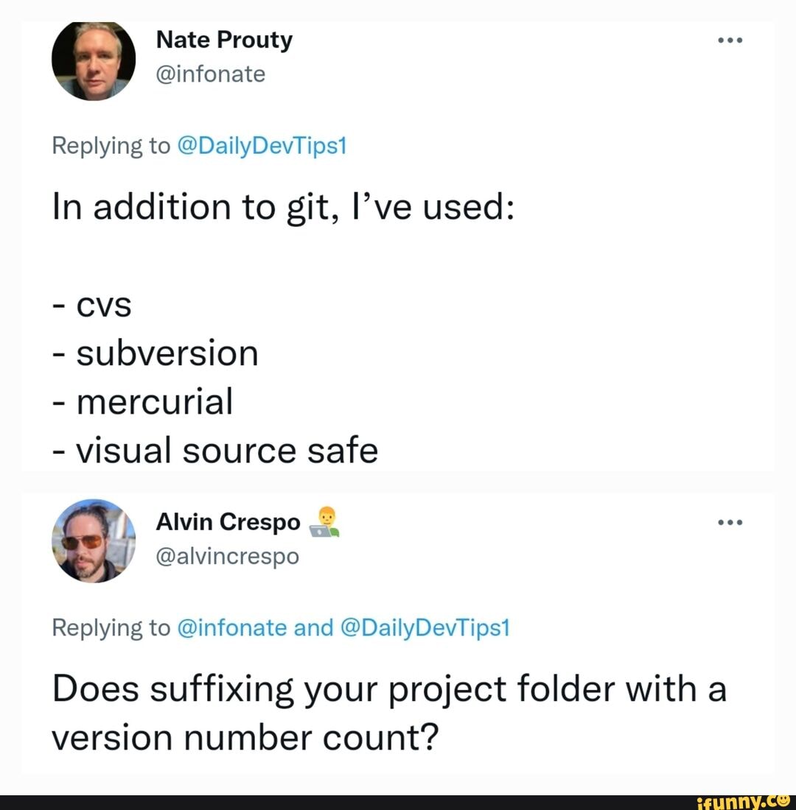The height and width of the screenshot is (810, 796).
Task: Click the "subversion" list item
Action: pos(167,353)
